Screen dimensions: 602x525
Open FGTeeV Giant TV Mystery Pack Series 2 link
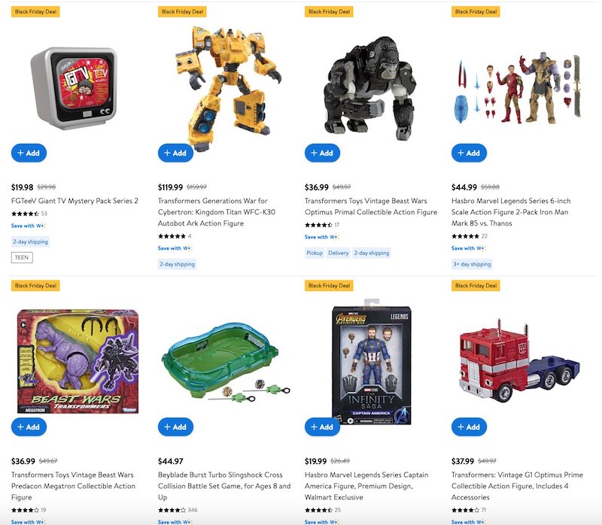tap(74, 201)
